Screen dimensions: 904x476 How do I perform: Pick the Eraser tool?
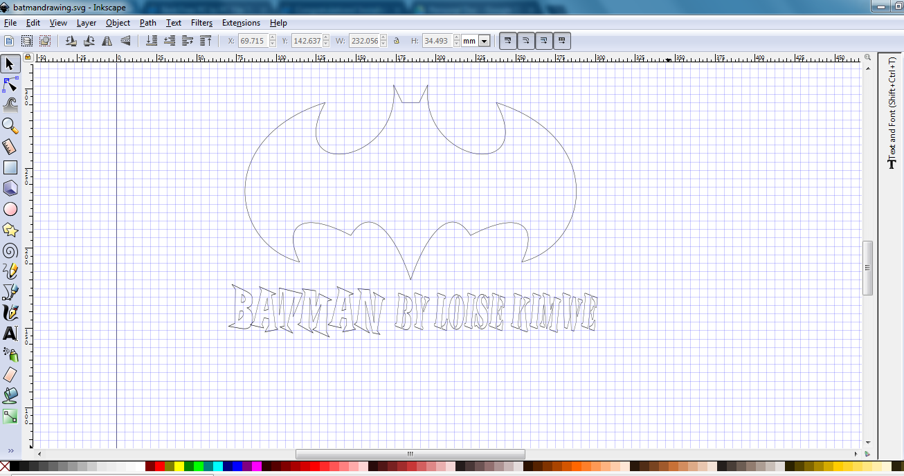(10, 374)
